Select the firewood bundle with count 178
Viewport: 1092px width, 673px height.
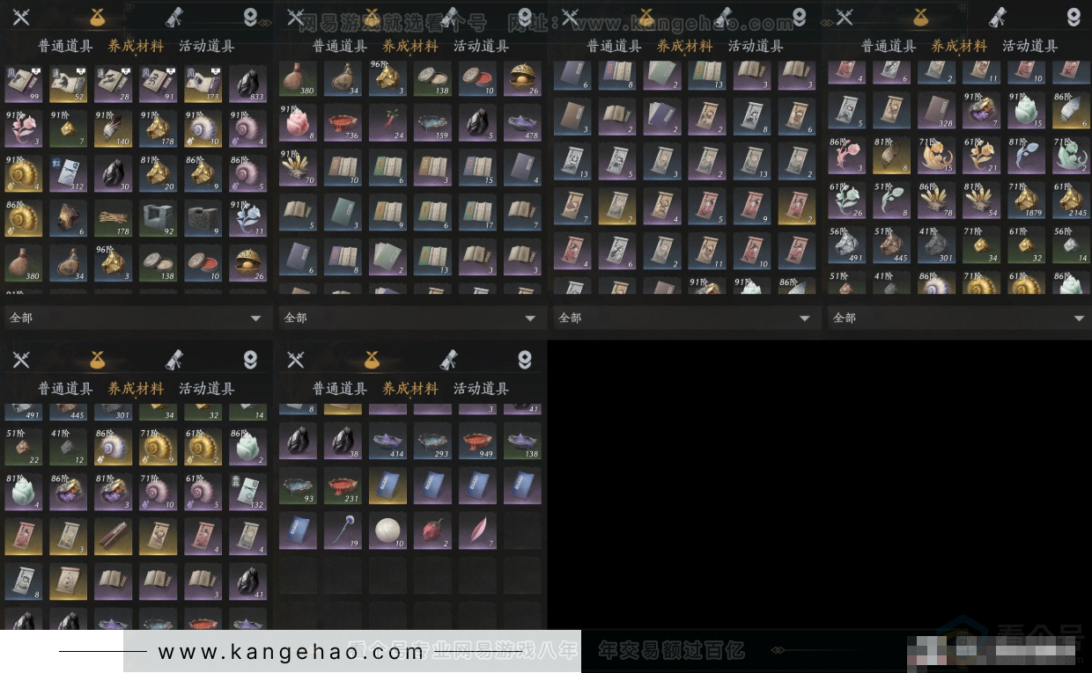point(114,220)
